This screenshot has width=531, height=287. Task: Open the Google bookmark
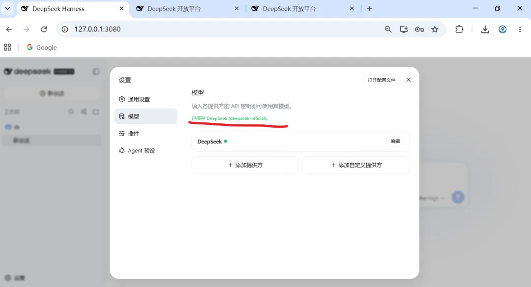tap(42, 47)
